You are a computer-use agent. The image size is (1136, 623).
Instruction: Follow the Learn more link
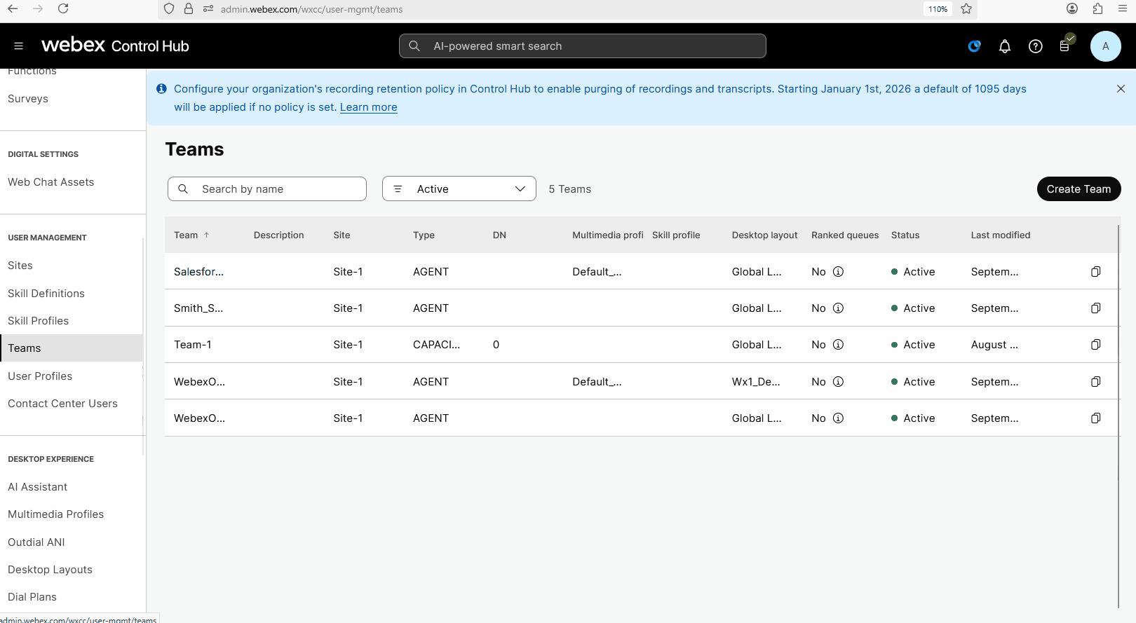coord(368,107)
